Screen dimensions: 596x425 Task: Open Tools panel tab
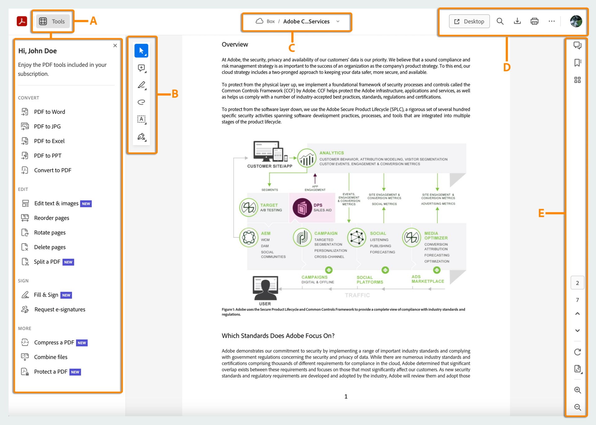coord(52,21)
